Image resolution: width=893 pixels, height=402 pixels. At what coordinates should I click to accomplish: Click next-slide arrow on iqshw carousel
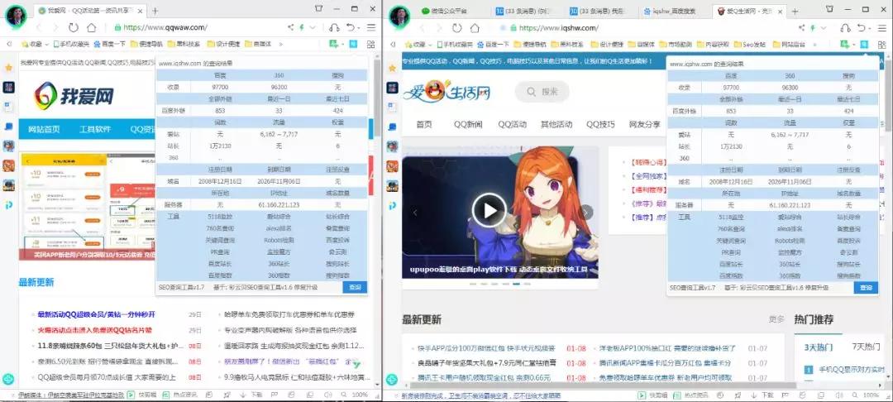click(586, 213)
